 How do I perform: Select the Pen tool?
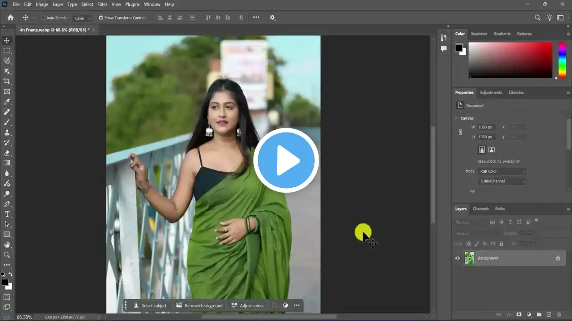(x=7, y=204)
